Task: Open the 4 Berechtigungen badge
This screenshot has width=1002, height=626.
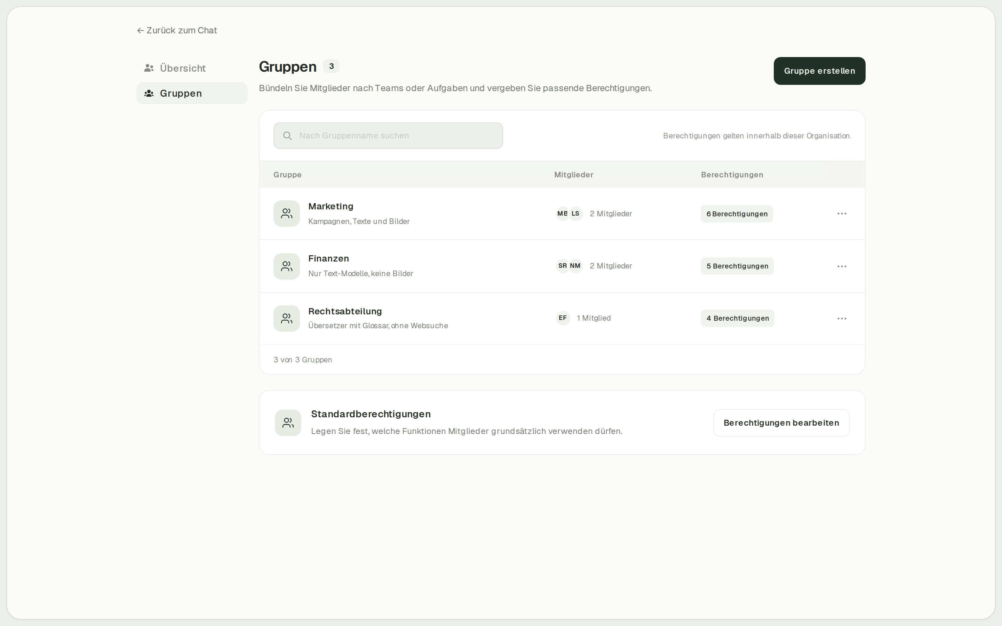Action: [738, 318]
